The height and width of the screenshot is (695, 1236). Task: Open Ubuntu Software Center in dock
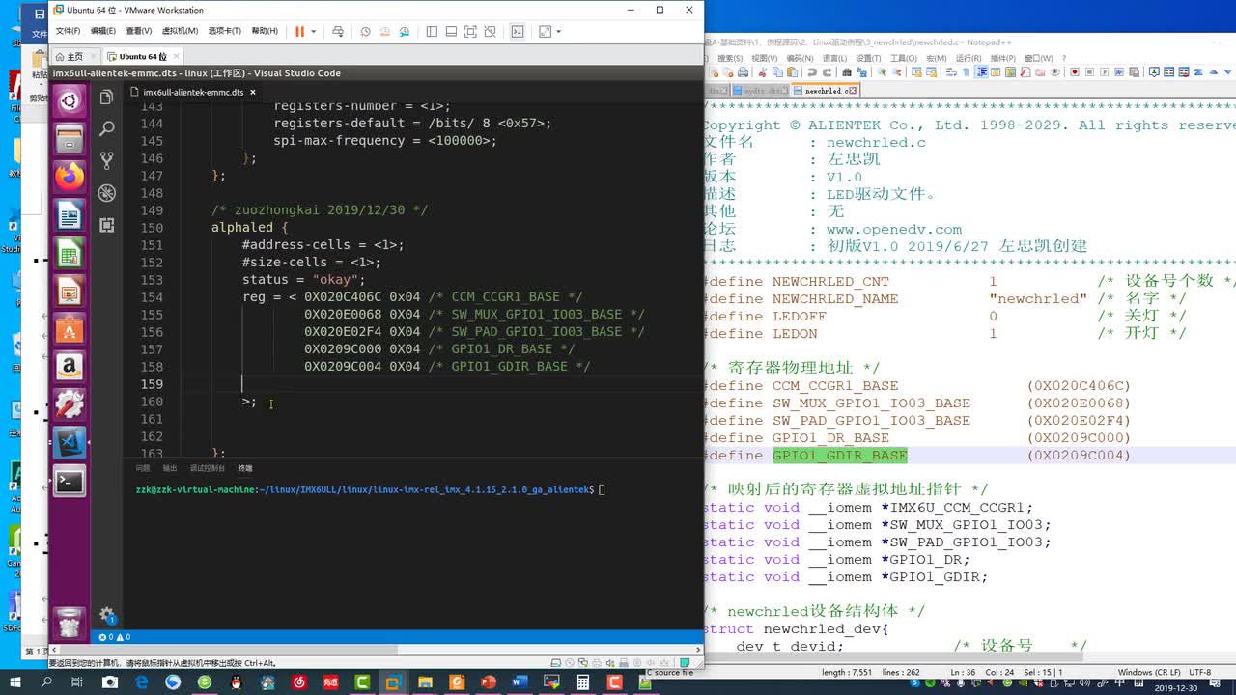(69, 329)
